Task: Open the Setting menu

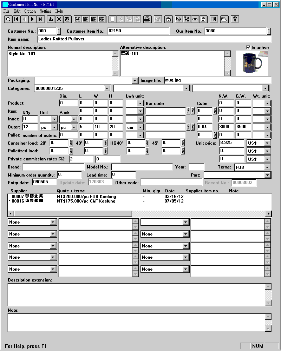Action: point(46,11)
